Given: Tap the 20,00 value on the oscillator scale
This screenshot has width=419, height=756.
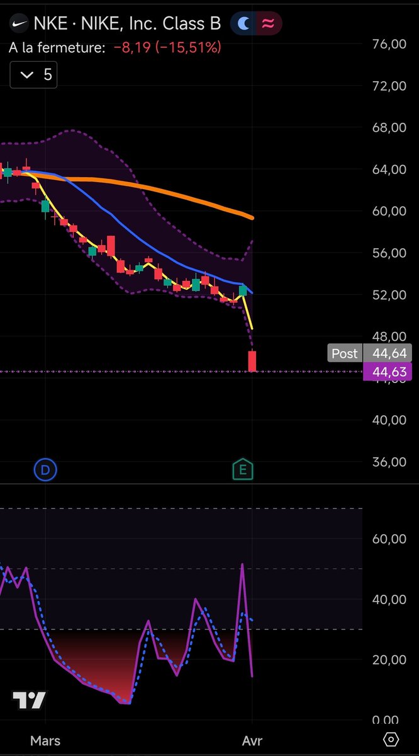Looking at the screenshot, I should point(389,660).
